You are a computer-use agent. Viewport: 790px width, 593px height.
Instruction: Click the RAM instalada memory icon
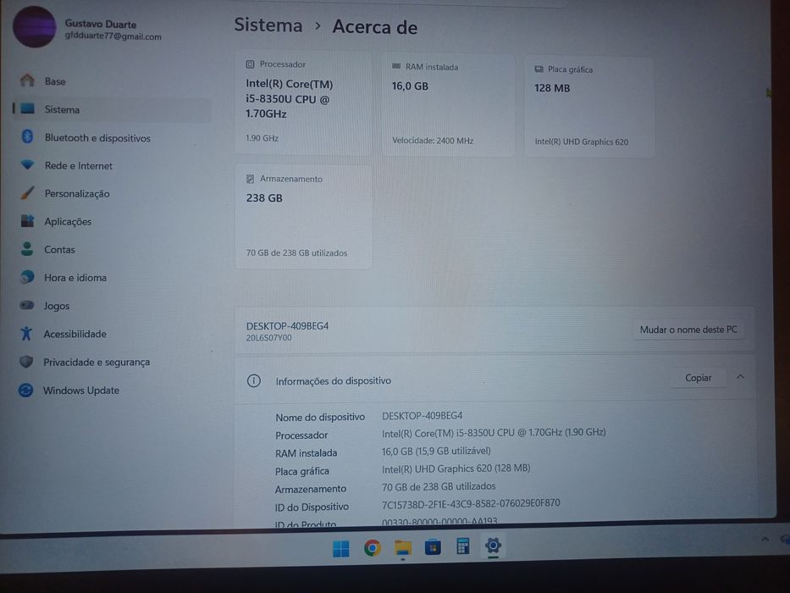pos(396,66)
